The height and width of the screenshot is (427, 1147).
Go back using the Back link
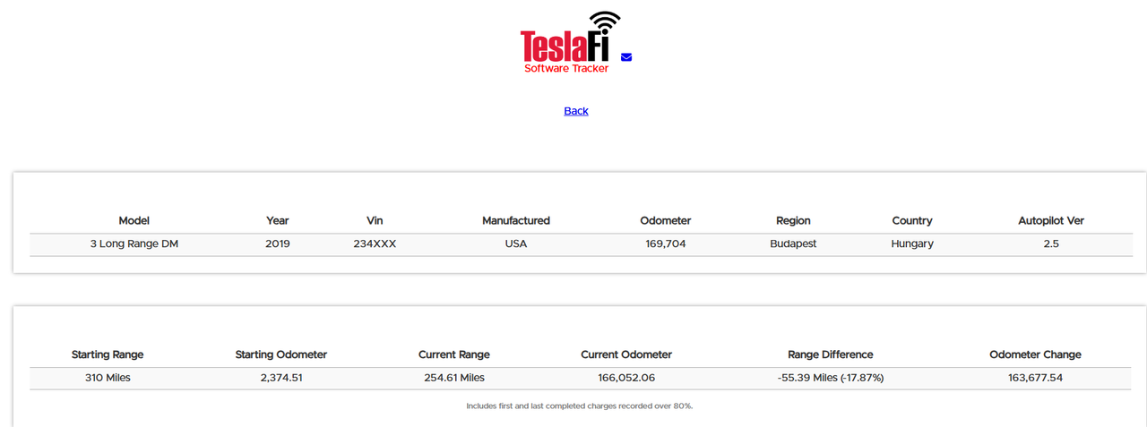click(576, 111)
